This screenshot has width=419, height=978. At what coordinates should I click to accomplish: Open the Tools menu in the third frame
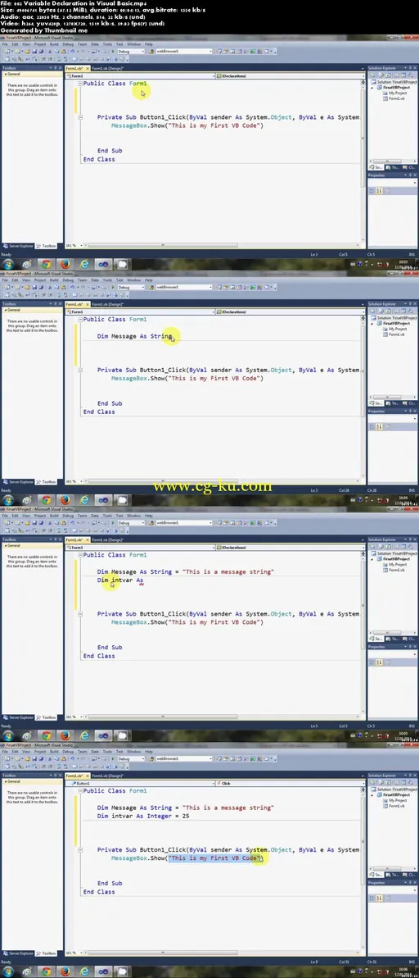coord(108,516)
